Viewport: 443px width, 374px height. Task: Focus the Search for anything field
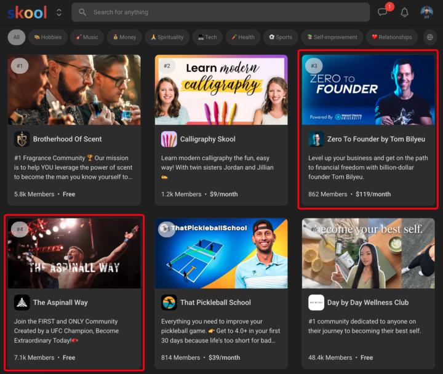coord(220,12)
